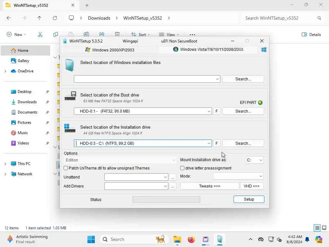Viewport: 329px width, 247px height.
Task: Go back in File Explorer
Action: (9, 18)
